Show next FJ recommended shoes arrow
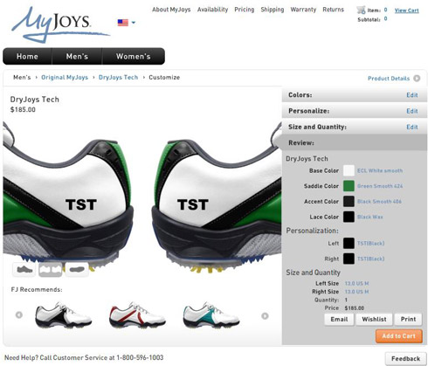 point(265,315)
